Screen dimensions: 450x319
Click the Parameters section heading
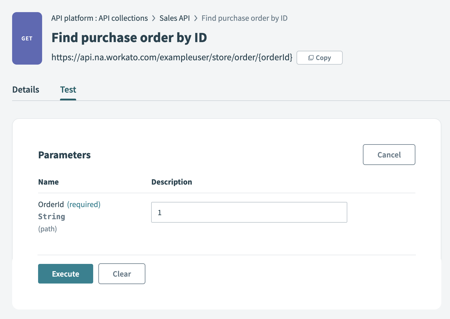[64, 155]
